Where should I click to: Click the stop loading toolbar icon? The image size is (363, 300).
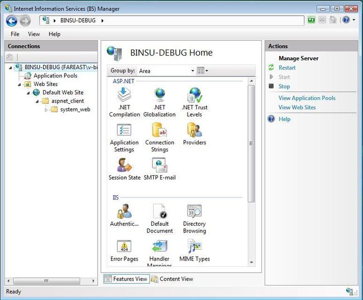pos(322,20)
